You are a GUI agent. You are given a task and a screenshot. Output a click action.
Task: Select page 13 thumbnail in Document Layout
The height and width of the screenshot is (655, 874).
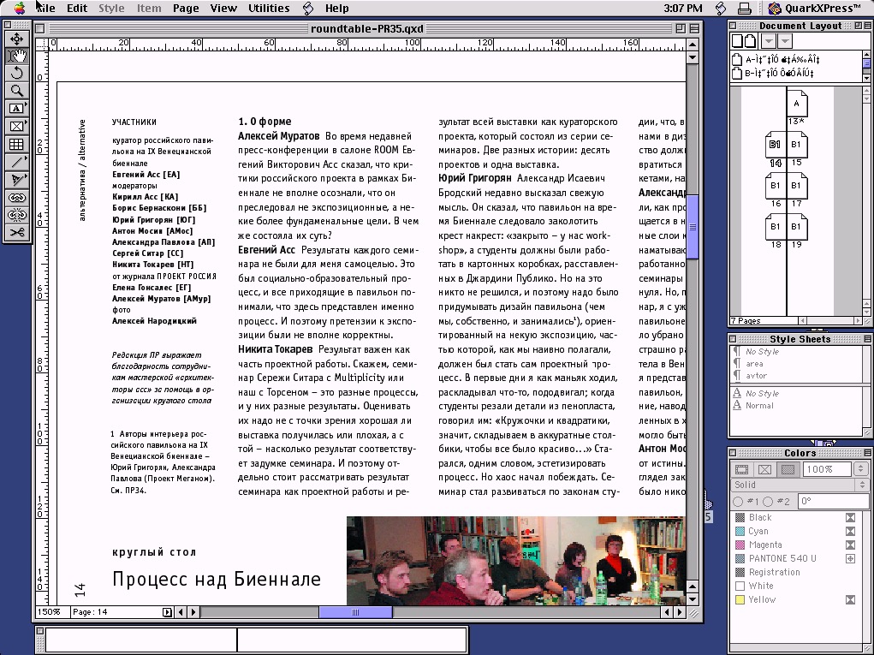(796, 104)
